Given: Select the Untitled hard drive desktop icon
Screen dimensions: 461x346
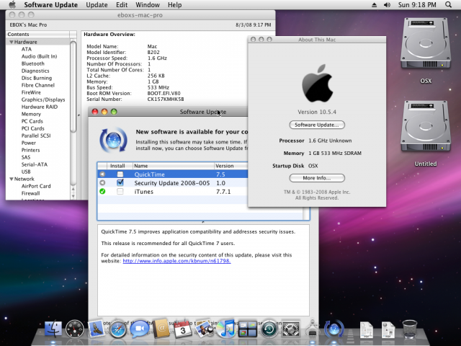Looking at the screenshot, I should coord(426,126).
